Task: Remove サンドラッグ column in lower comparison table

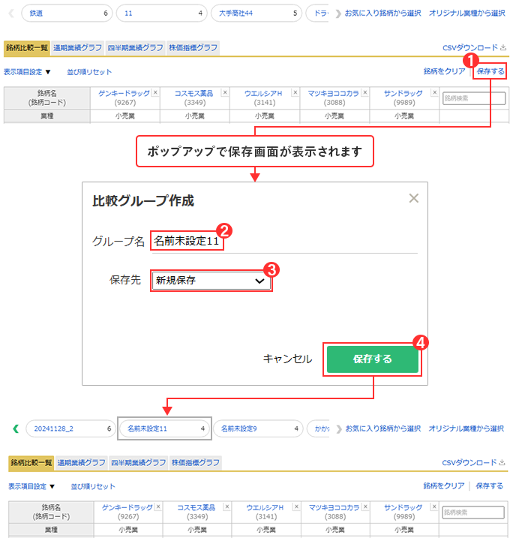Action: point(434,506)
